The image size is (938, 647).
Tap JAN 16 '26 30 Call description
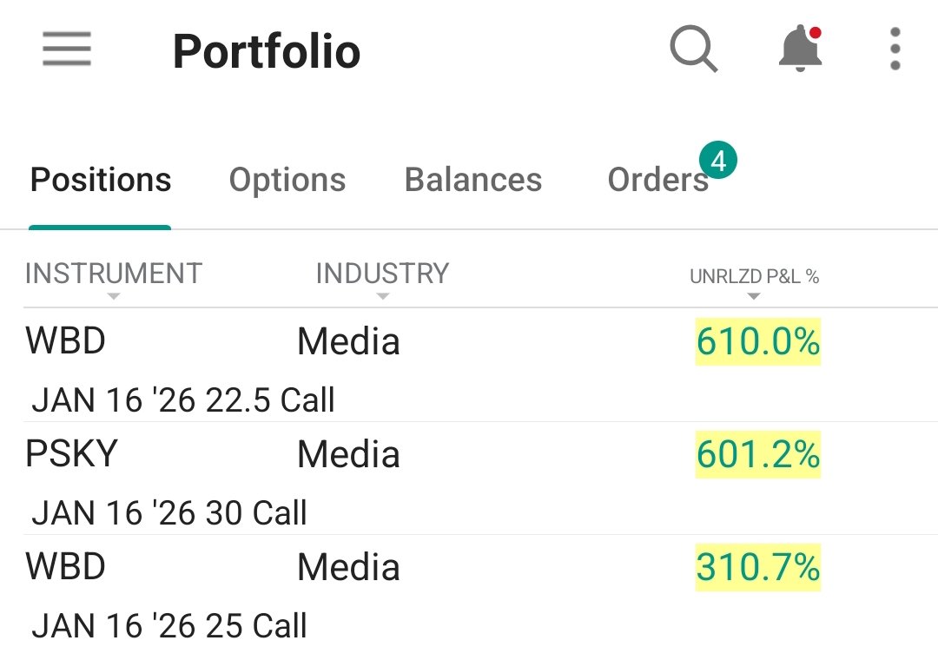pos(169,512)
